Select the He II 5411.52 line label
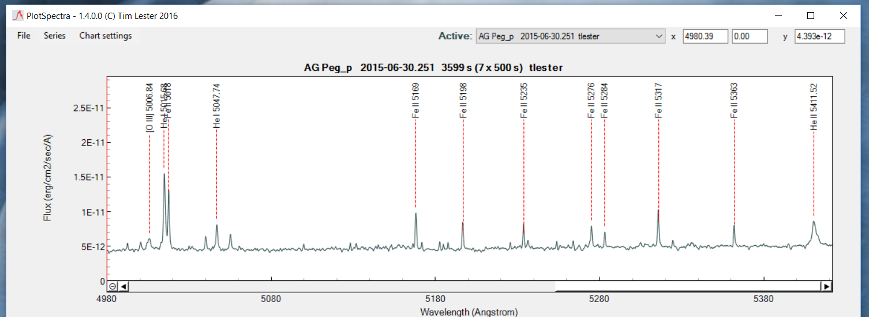Image resolution: width=869 pixels, height=317 pixels. [814, 106]
